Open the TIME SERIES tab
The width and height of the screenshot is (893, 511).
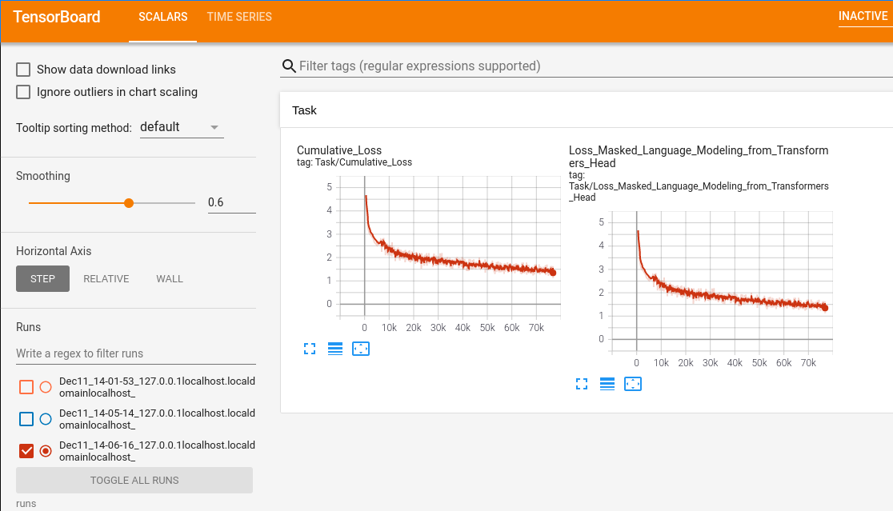click(239, 17)
